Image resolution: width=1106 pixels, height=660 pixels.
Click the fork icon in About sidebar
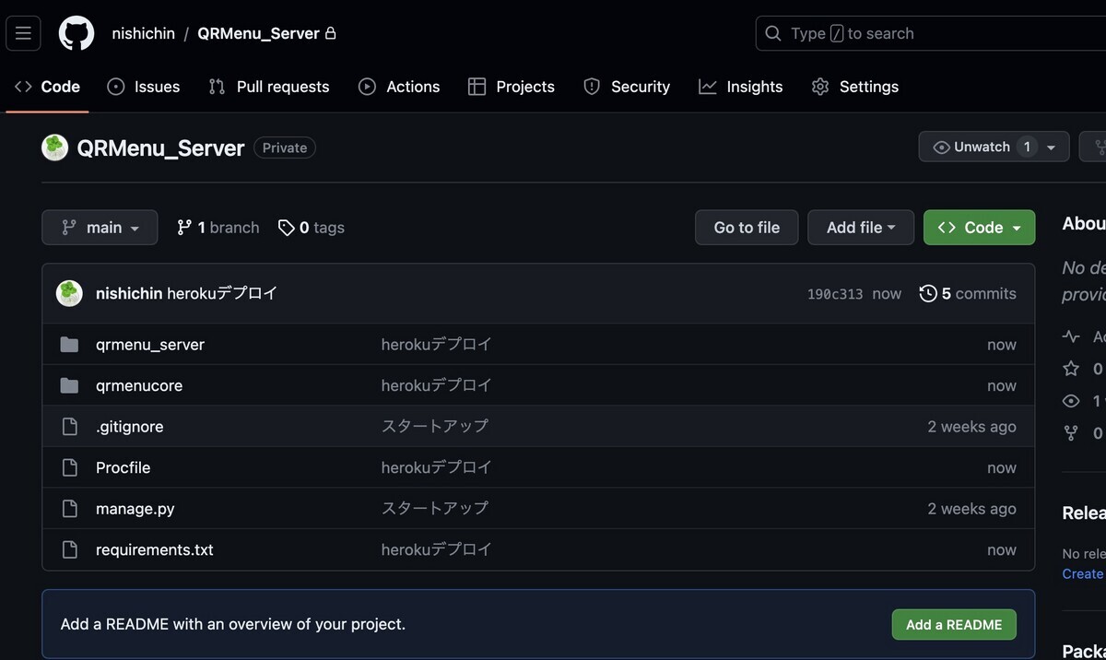point(1071,432)
